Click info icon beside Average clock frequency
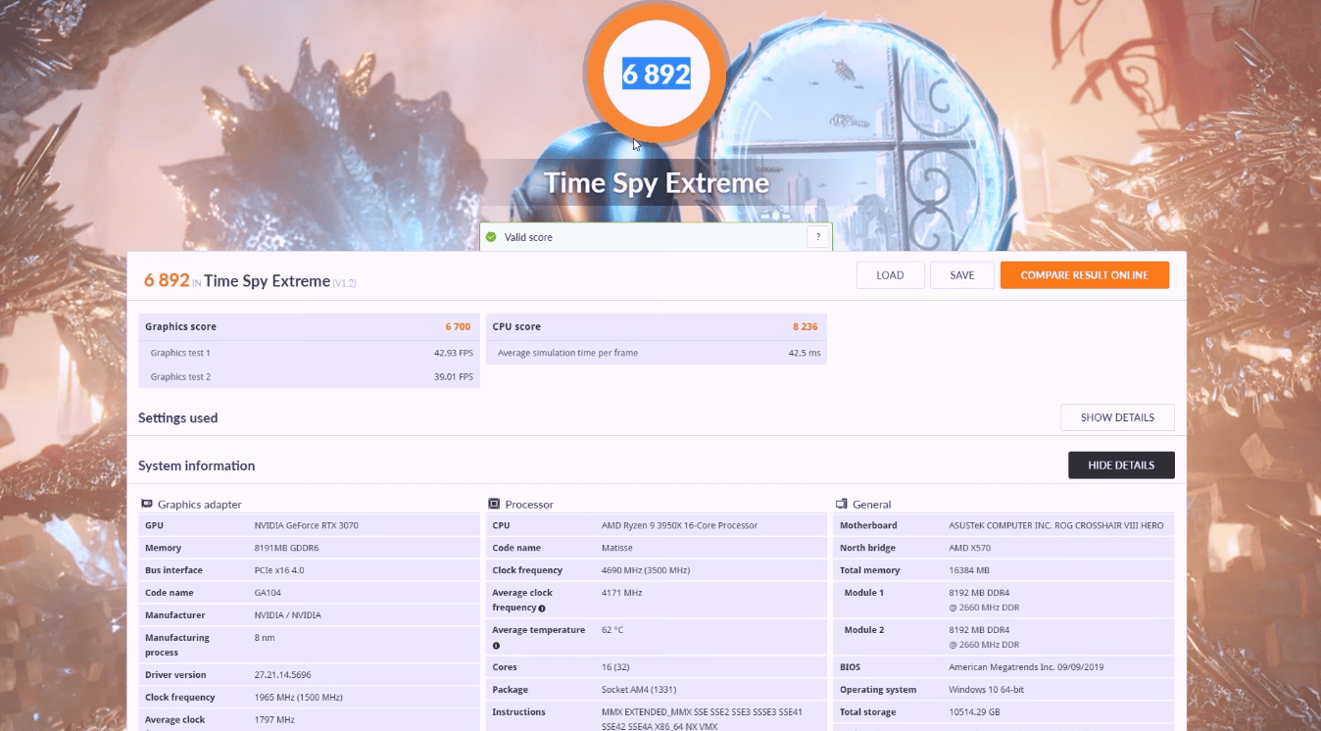The width and height of the screenshot is (1321, 731). tap(542, 609)
